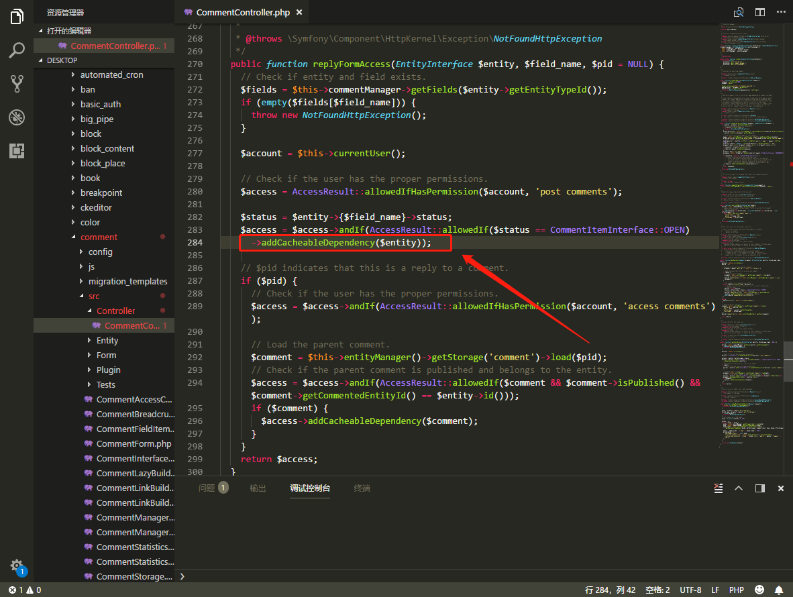Open CommentBreadcru... file in explorer
This screenshot has width=793, height=597.
click(104, 414)
